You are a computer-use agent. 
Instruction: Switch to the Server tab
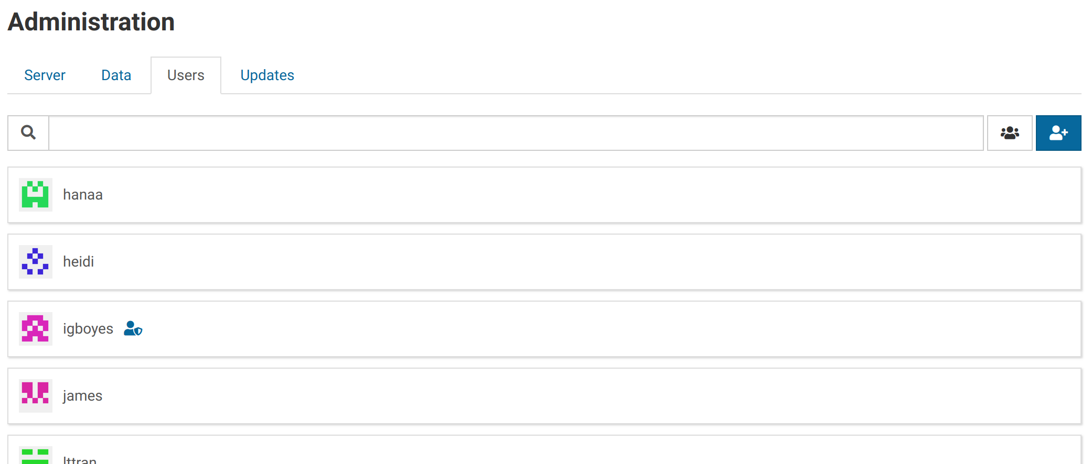pyautogui.click(x=45, y=75)
